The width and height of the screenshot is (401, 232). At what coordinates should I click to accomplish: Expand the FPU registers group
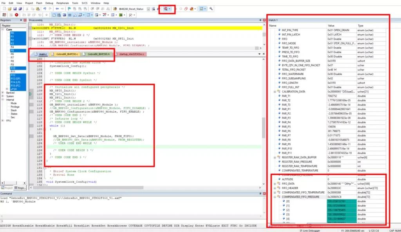coord(3,120)
